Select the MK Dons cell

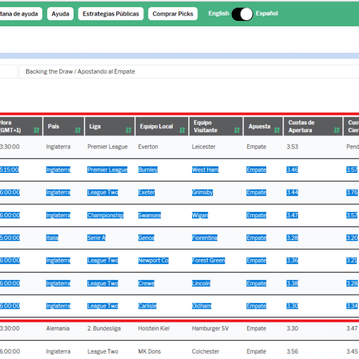tap(150, 351)
